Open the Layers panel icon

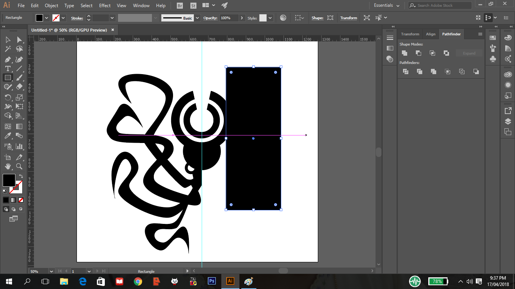click(x=508, y=121)
